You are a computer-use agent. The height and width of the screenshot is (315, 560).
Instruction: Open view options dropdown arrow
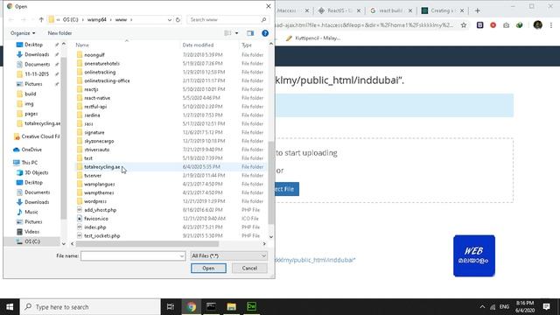pyautogui.click(x=236, y=33)
